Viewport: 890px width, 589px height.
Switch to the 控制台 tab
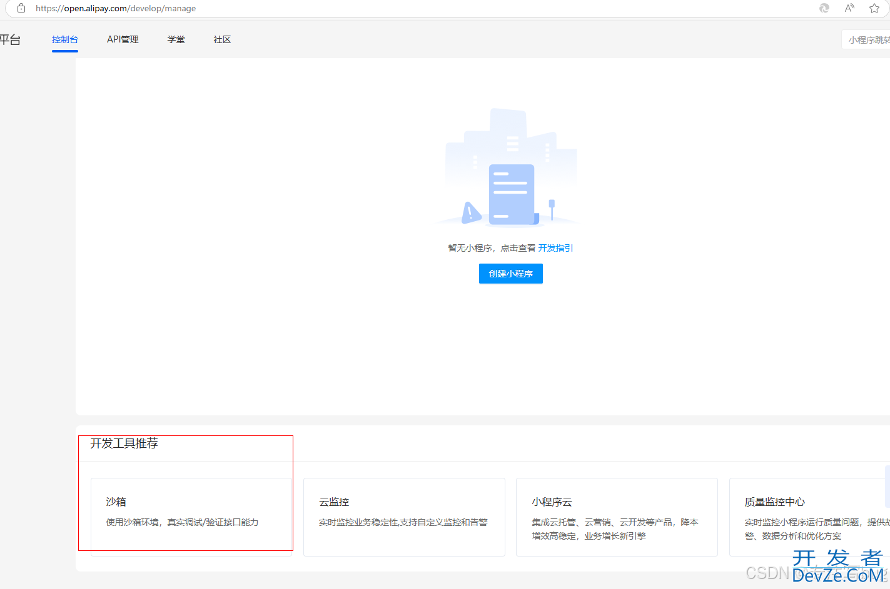65,39
